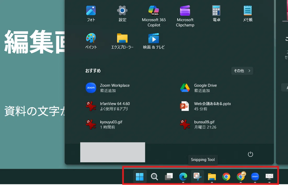Click the 1 時間前 timestamp text
This screenshot has width=288, height=185.
(107, 127)
